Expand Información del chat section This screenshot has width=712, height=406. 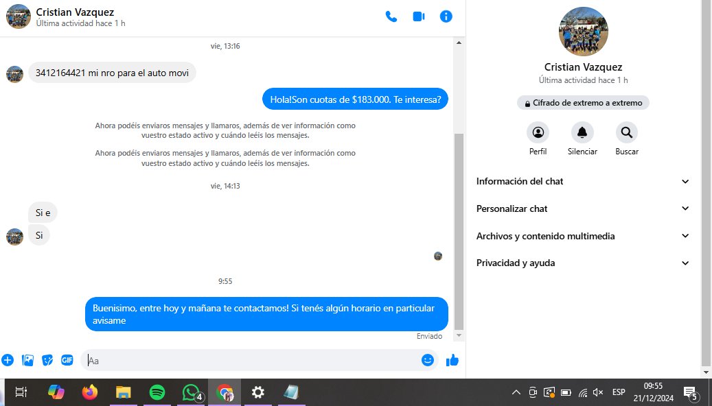[582, 182]
